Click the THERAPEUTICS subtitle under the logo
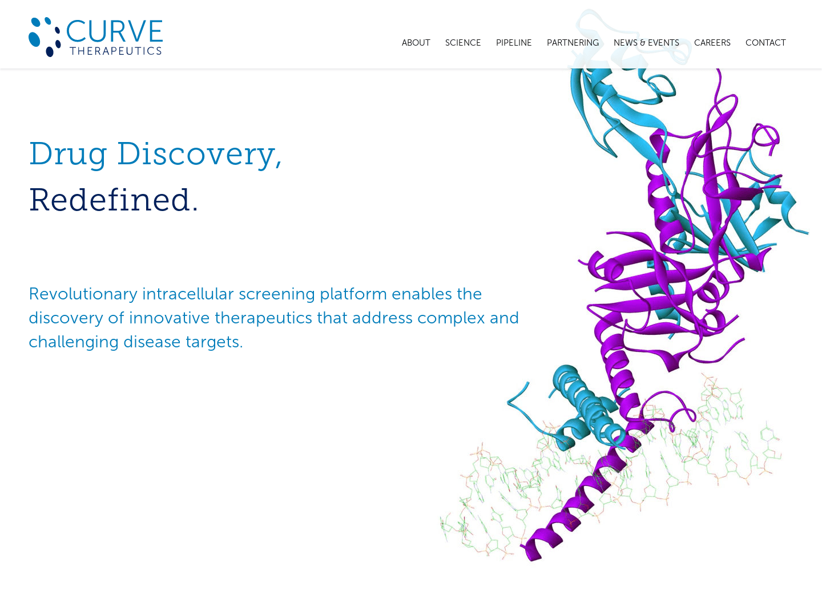 [116, 51]
